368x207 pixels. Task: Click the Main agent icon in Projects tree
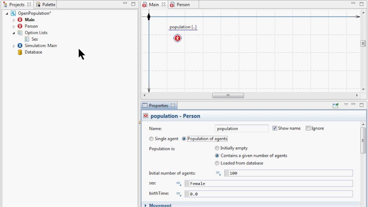click(20, 20)
